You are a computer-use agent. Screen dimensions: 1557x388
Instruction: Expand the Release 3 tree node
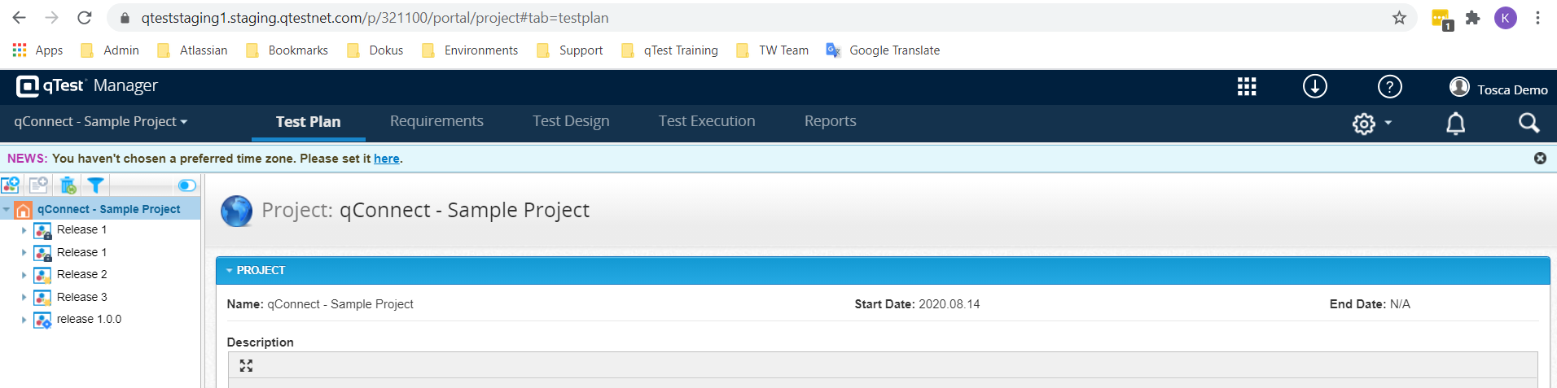coord(24,298)
